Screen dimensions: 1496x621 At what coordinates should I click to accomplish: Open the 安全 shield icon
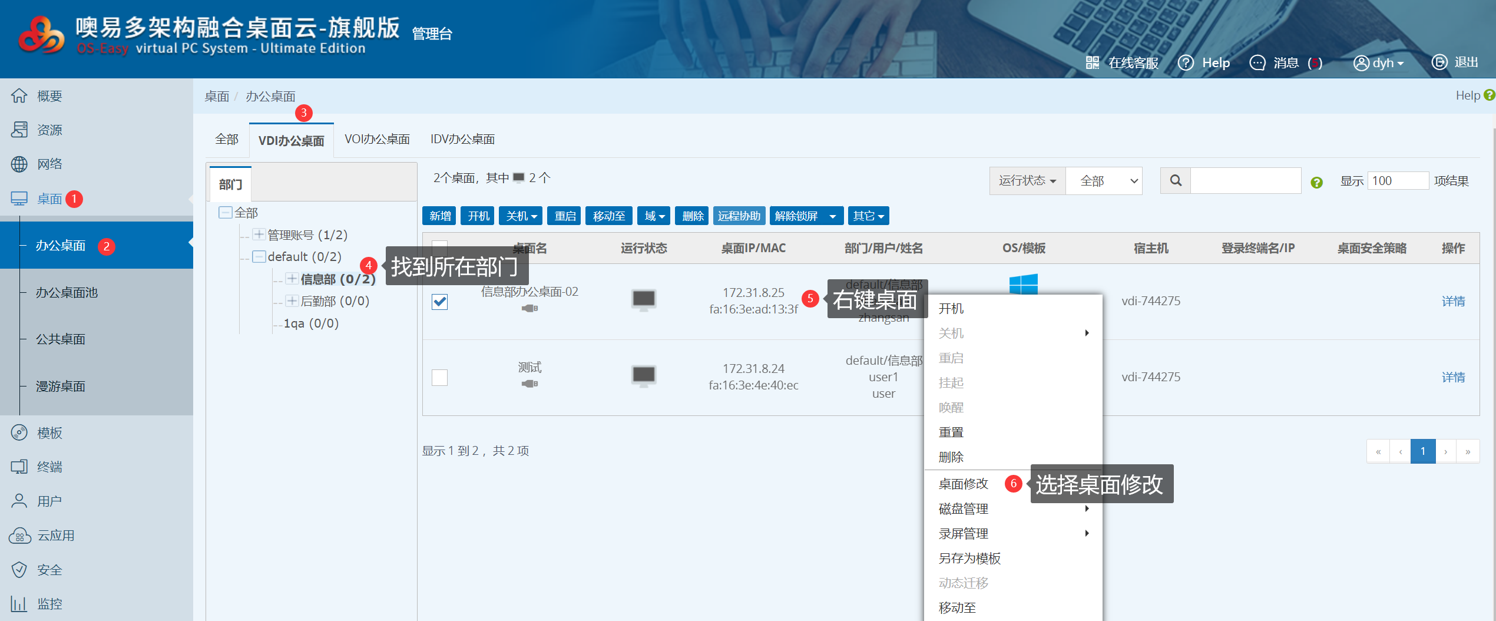19,570
